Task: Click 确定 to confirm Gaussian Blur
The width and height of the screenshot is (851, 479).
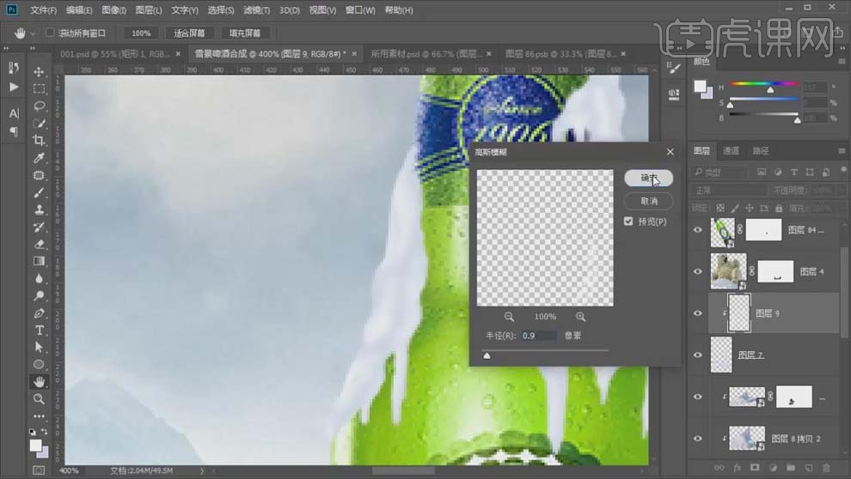Action: click(x=648, y=178)
